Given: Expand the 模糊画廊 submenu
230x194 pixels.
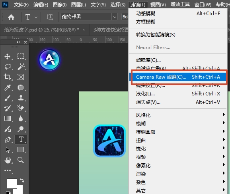Looking at the screenshot, I should (178, 132).
